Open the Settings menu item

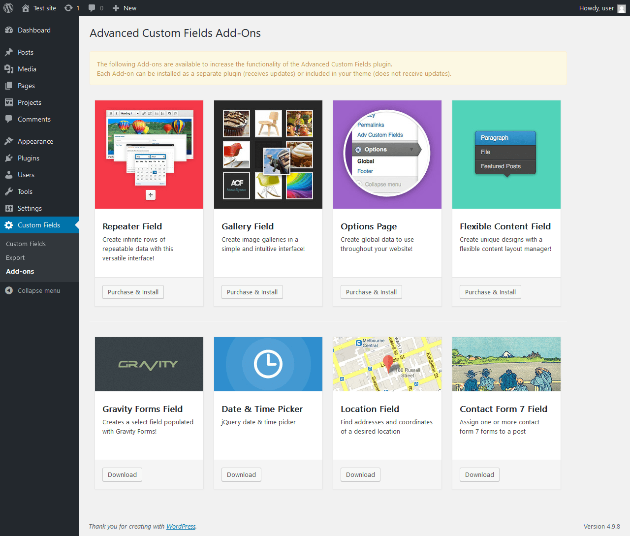30,208
